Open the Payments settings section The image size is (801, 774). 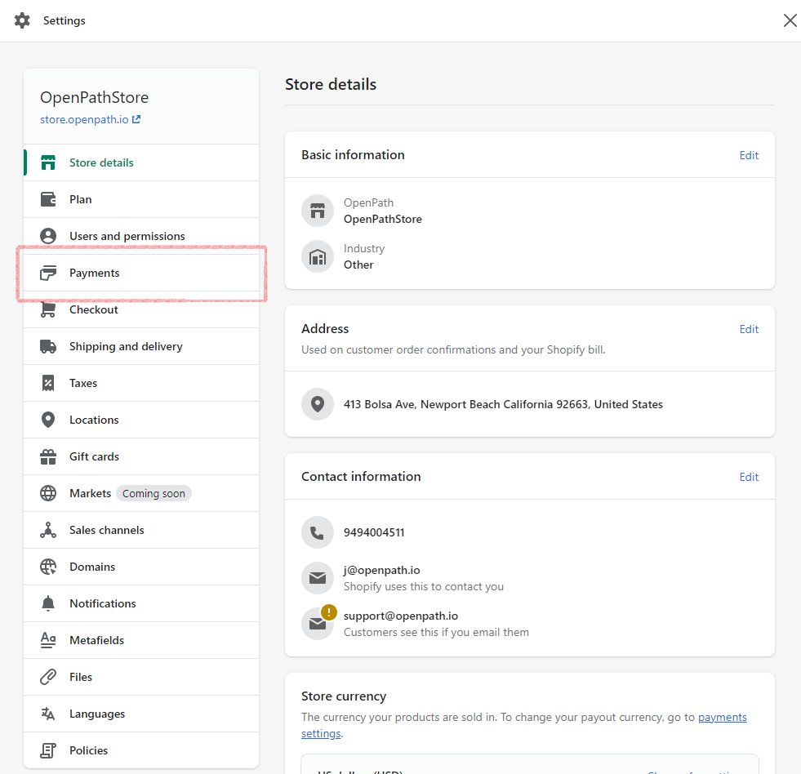click(141, 273)
